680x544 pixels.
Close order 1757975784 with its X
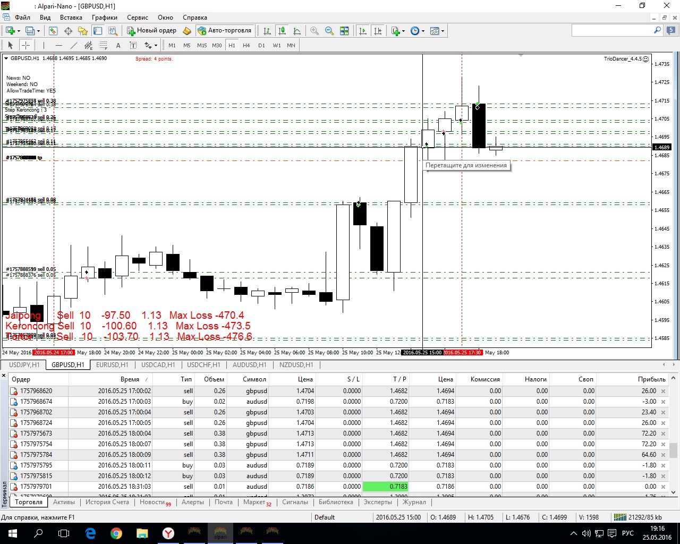coord(663,455)
